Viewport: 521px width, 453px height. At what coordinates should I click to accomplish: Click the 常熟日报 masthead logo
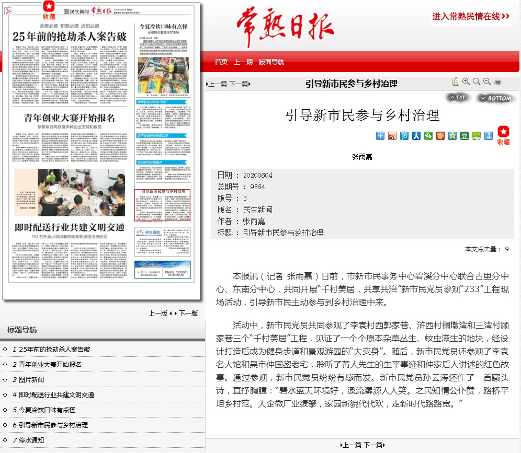point(285,27)
